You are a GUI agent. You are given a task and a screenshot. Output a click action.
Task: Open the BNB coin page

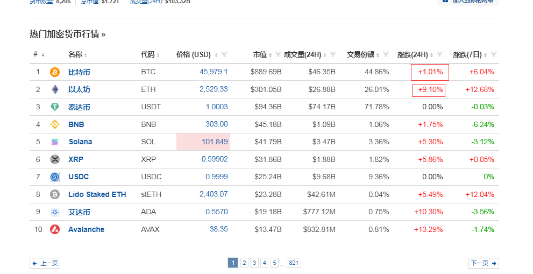click(x=76, y=124)
